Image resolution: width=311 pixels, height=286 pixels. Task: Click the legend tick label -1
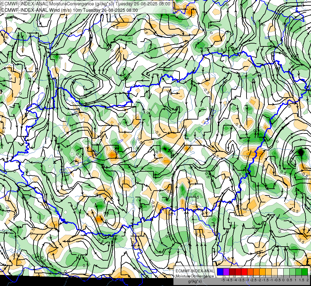tap(271, 280)
